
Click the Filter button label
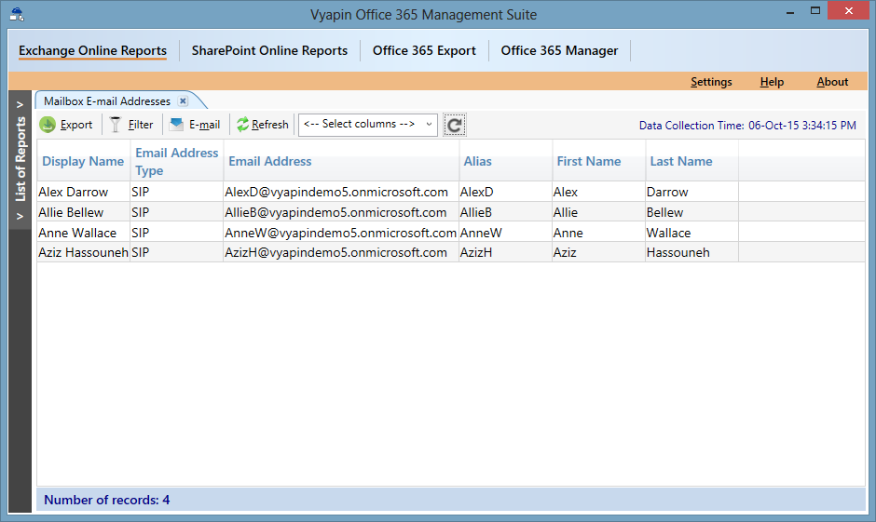pyautogui.click(x=140, y=125)
